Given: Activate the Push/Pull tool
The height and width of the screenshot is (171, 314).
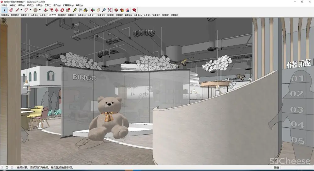Looking at the screenshot, I should pos(45,10).
